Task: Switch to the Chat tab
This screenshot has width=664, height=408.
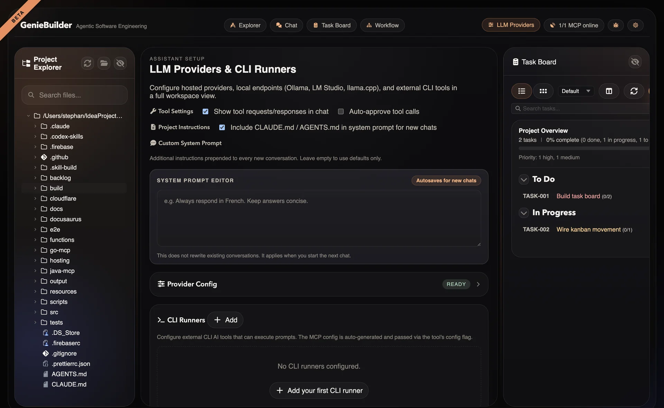Action: pyautogui.click(x=286, y=25)
